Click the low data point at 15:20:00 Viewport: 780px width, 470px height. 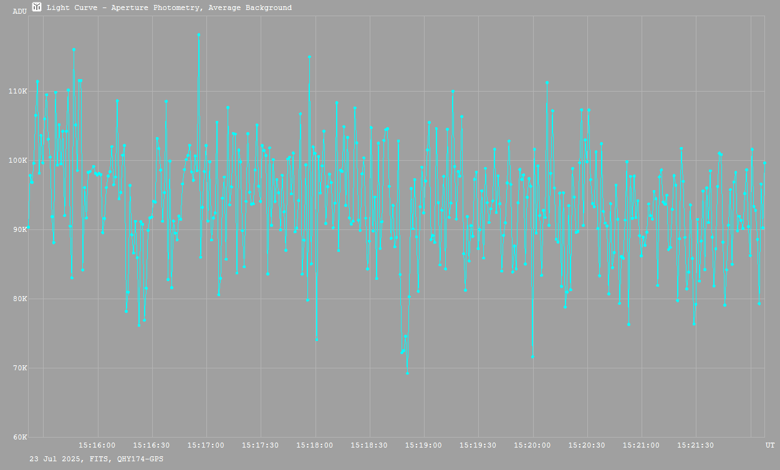(x=532, y=357)
